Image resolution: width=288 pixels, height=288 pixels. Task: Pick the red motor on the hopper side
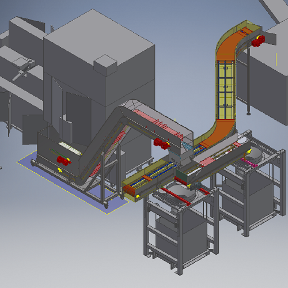tap(64, 161)
